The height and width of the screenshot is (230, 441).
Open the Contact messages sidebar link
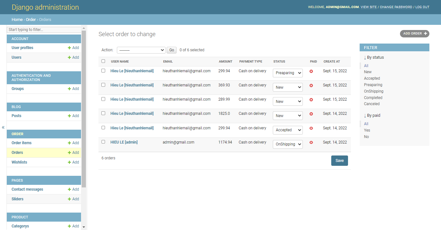point(27,189)
